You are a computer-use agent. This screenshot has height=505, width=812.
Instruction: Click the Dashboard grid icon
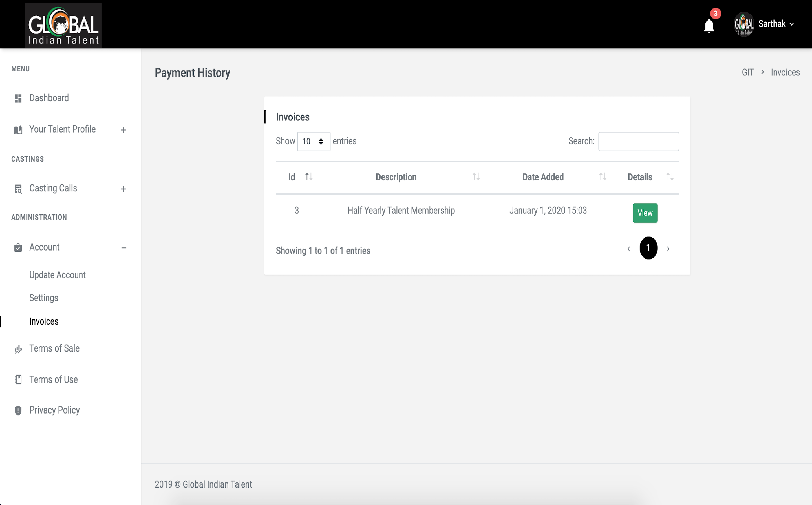pos(18,98)
